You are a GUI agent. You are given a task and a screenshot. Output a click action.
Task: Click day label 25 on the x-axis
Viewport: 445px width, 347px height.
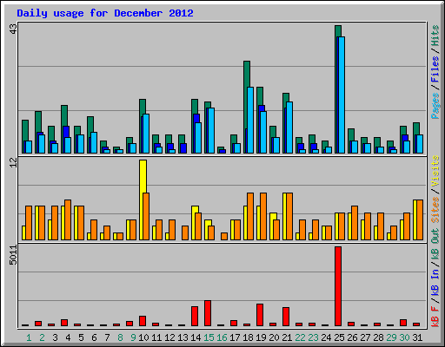(x=339, y=337)
